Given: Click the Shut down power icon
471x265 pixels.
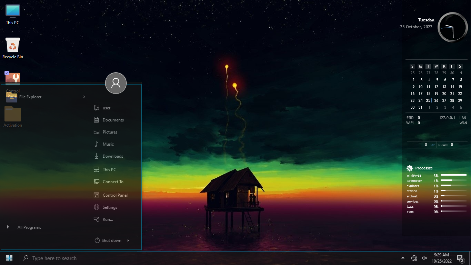Looking at the screenshot, I should point(97,241).
